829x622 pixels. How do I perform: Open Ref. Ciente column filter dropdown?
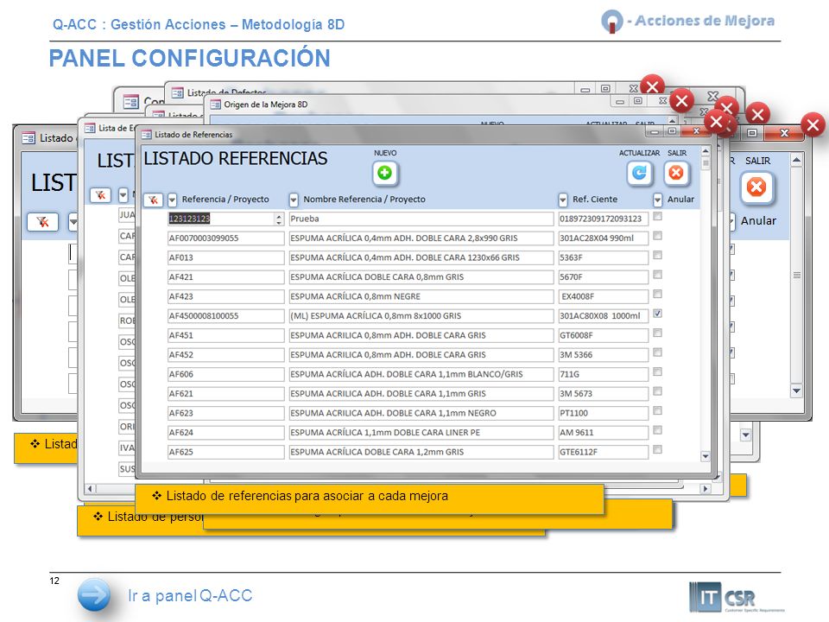563,200
